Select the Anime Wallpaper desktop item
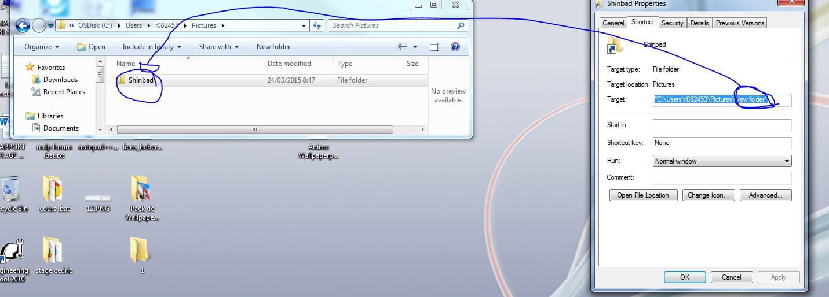The width and height of the screenshot is (829, 297). tap(318, 151)
